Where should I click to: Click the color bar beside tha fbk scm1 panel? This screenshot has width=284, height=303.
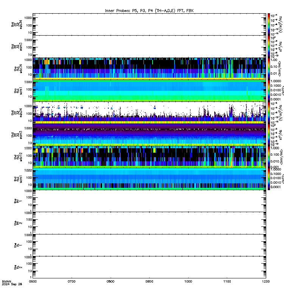click(x=269, y=91)
